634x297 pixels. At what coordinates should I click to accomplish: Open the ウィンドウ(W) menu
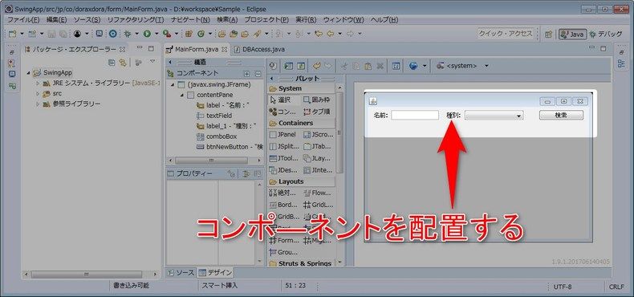(343, 20)
